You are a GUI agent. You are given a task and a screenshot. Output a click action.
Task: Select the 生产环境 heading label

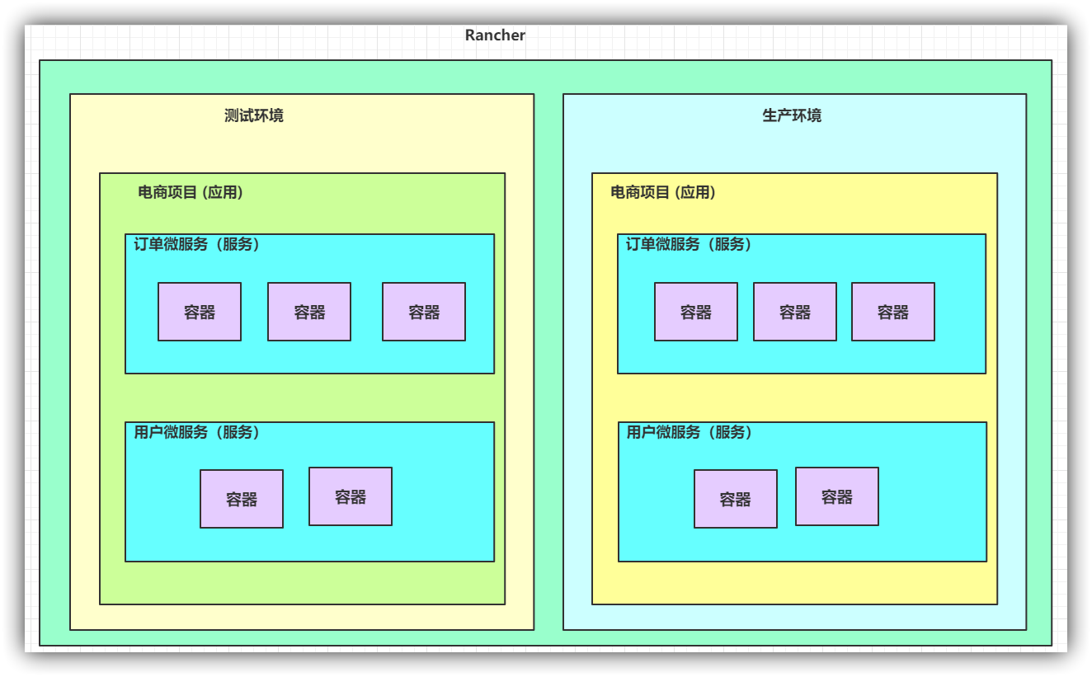[x=792, y=115]
